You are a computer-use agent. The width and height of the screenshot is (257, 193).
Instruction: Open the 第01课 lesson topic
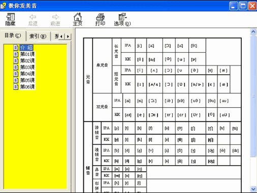(x=27, y=54)
